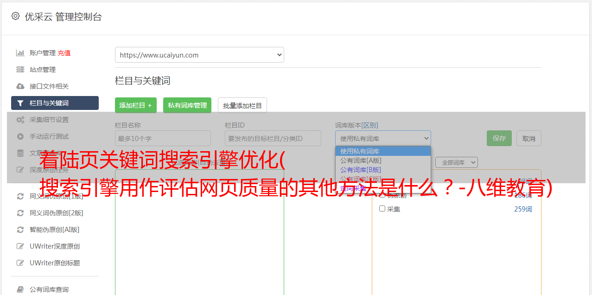
Task: Open 手动运行测试 in the sidebar
Action: 49,136
